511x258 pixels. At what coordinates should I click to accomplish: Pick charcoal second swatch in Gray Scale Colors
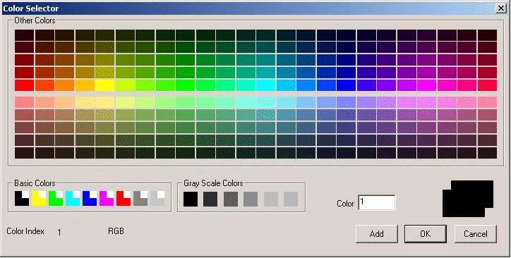pos(210,199)
